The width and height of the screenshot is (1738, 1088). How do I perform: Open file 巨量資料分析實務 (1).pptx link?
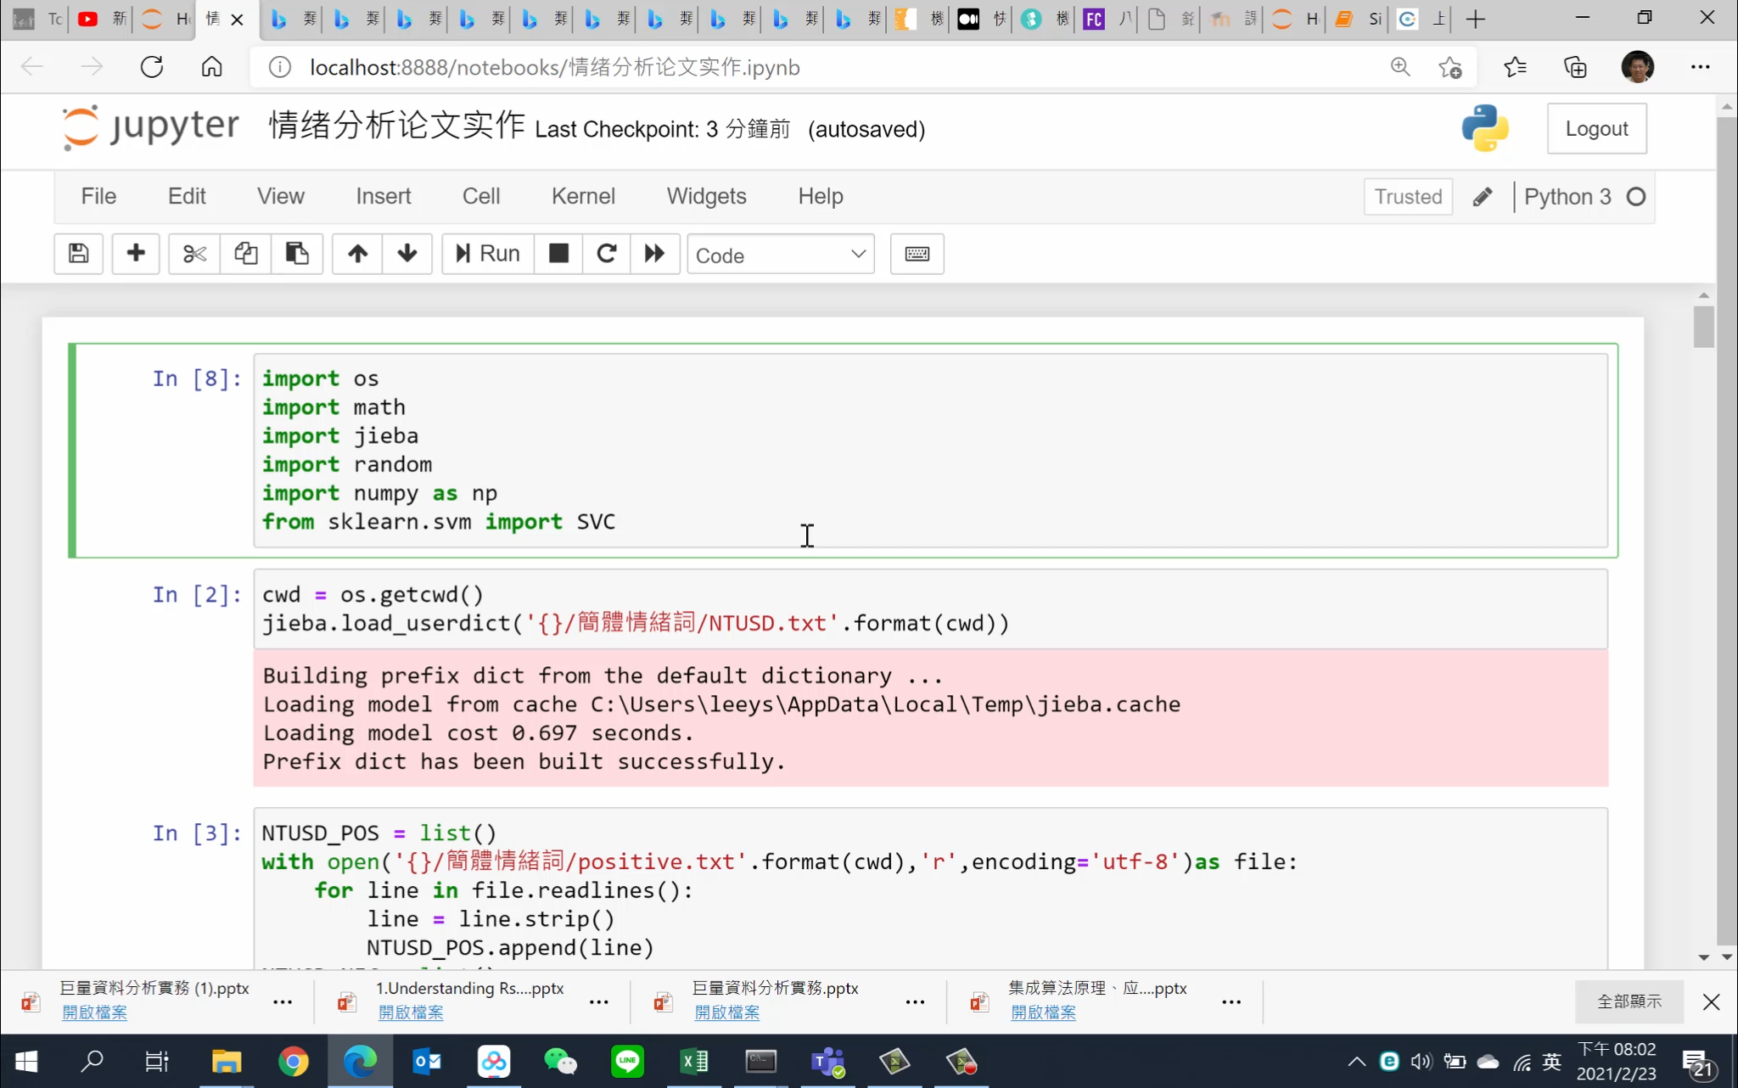pyautogui.click(x=94, y=1012)
